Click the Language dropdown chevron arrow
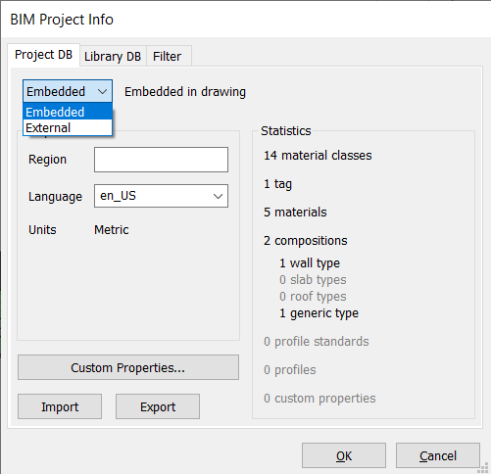 tap(218, 196)
